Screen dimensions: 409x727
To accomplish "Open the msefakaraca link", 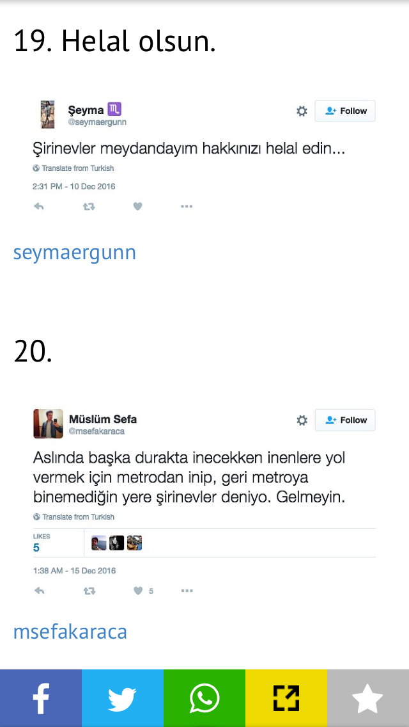I will (70, 632).
